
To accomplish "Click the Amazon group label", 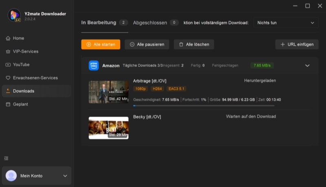I will coord(111,66).
